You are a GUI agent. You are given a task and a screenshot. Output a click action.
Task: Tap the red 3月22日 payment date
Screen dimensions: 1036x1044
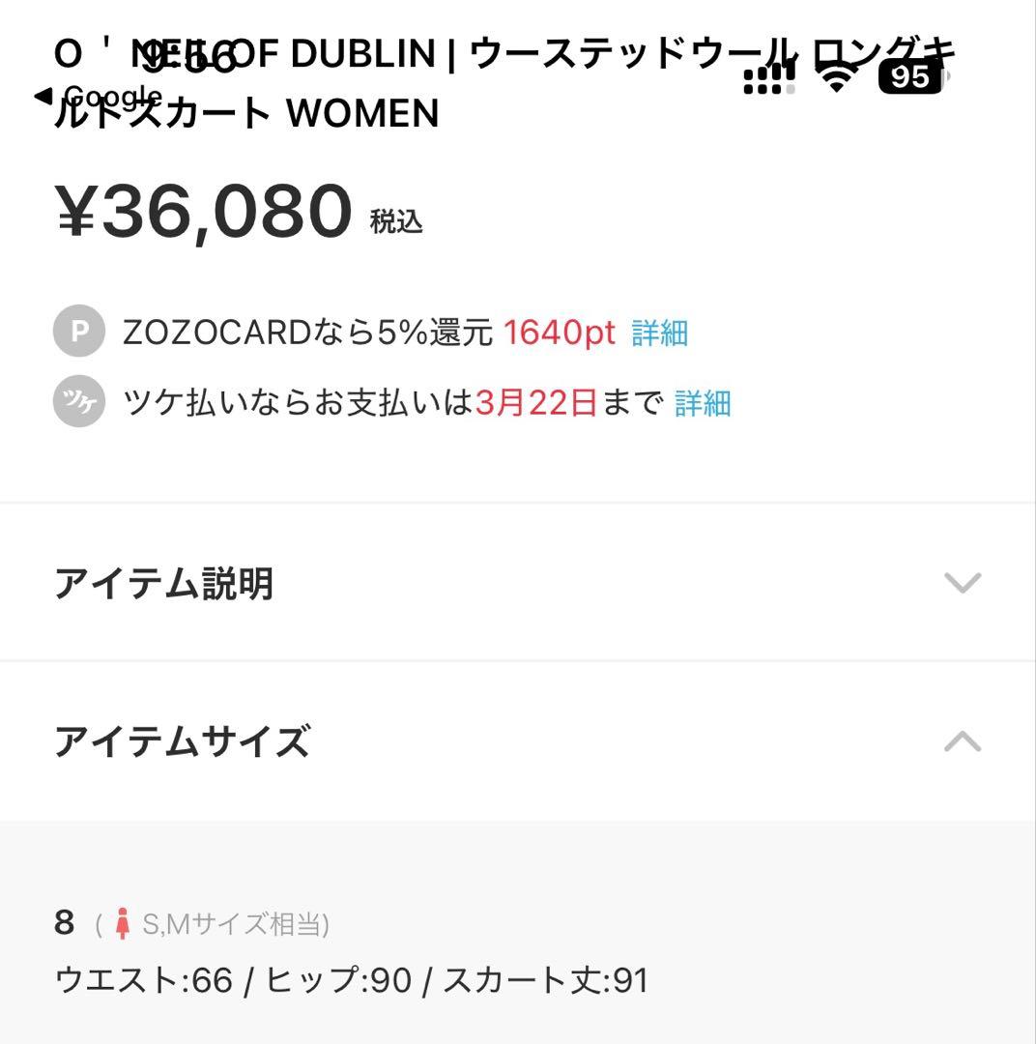[536, 403]
